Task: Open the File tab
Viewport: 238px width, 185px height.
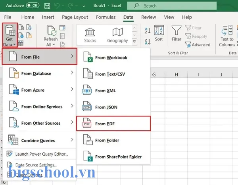Action: point(8,17)
